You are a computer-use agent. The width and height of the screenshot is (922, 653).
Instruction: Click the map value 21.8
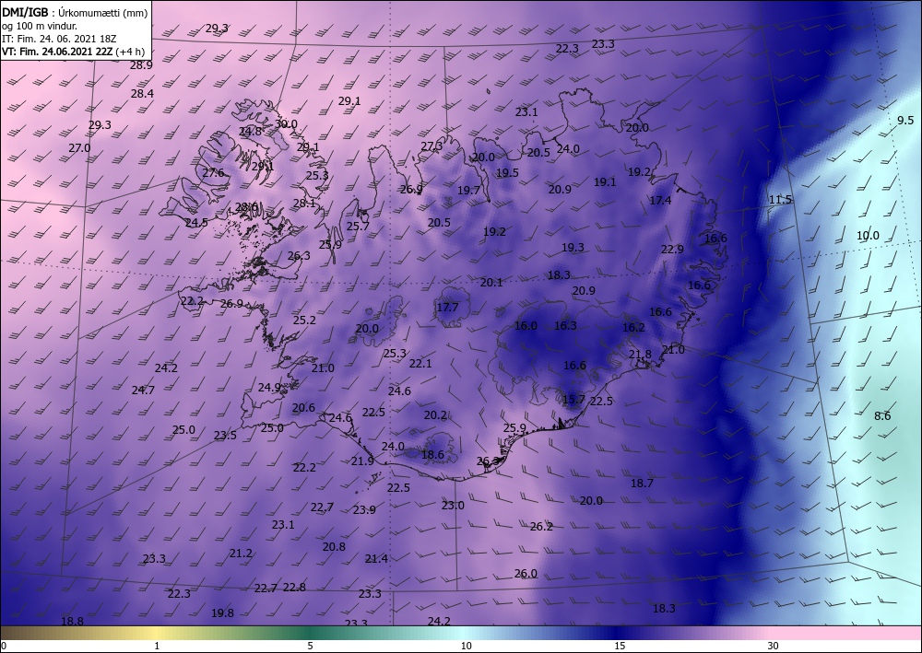pyautogui.click(x=641, y=354)
